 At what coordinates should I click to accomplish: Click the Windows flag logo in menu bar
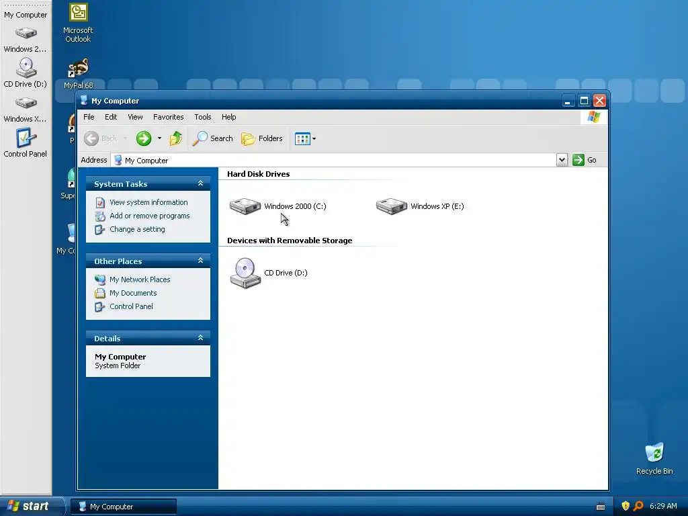click(x=594, y=117)
